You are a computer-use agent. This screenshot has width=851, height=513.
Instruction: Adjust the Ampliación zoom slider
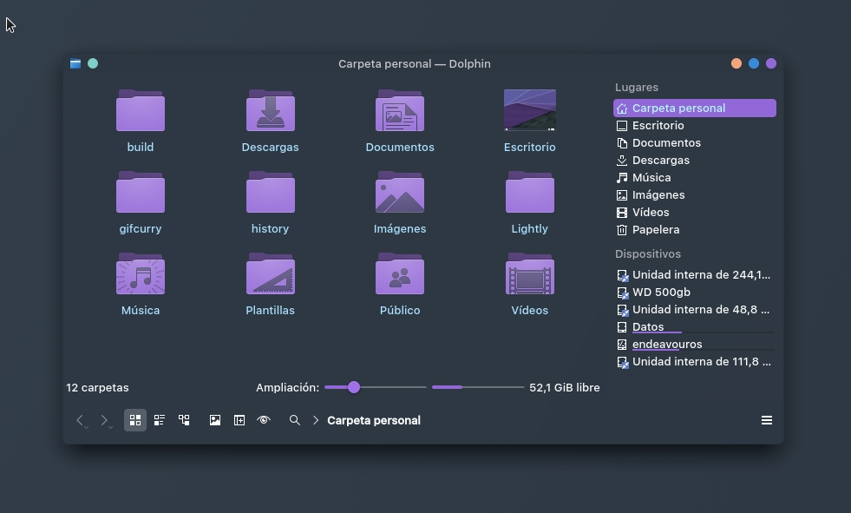coord(375,387)
